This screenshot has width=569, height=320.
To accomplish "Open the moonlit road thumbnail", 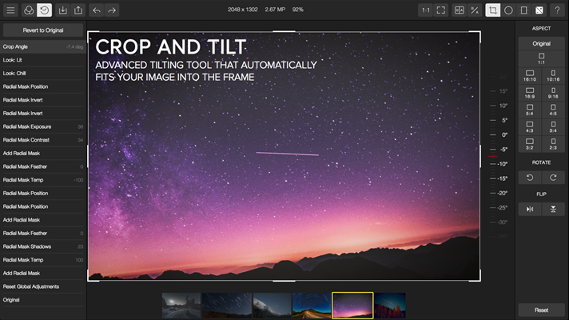I will (x=181, y=306).
